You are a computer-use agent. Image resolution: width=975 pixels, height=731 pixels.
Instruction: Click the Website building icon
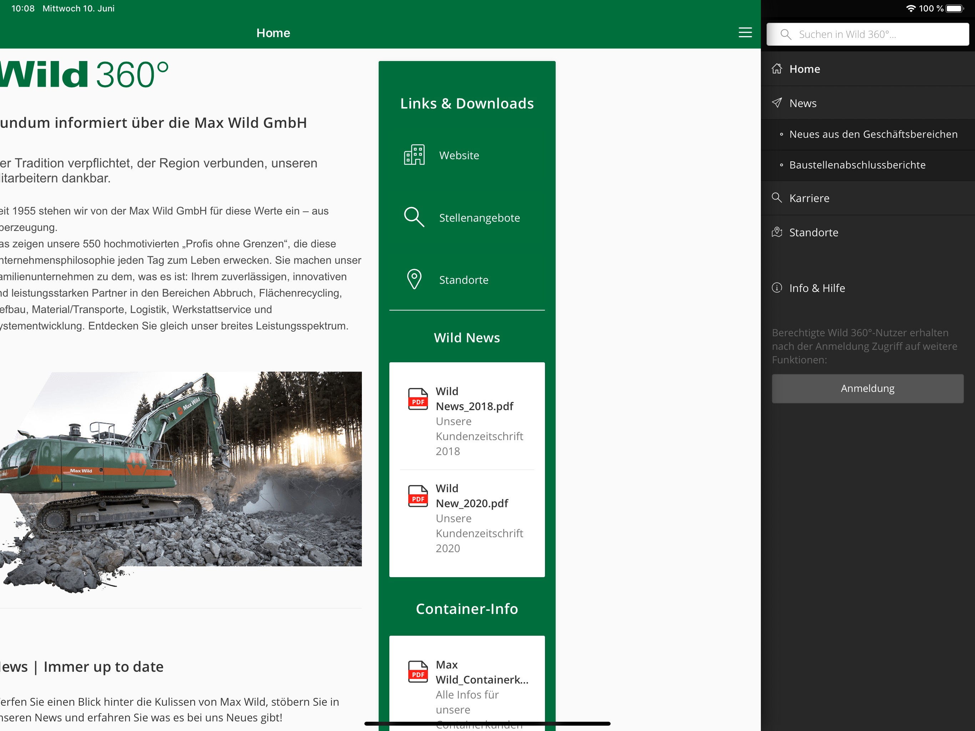(x=414, y=155)
